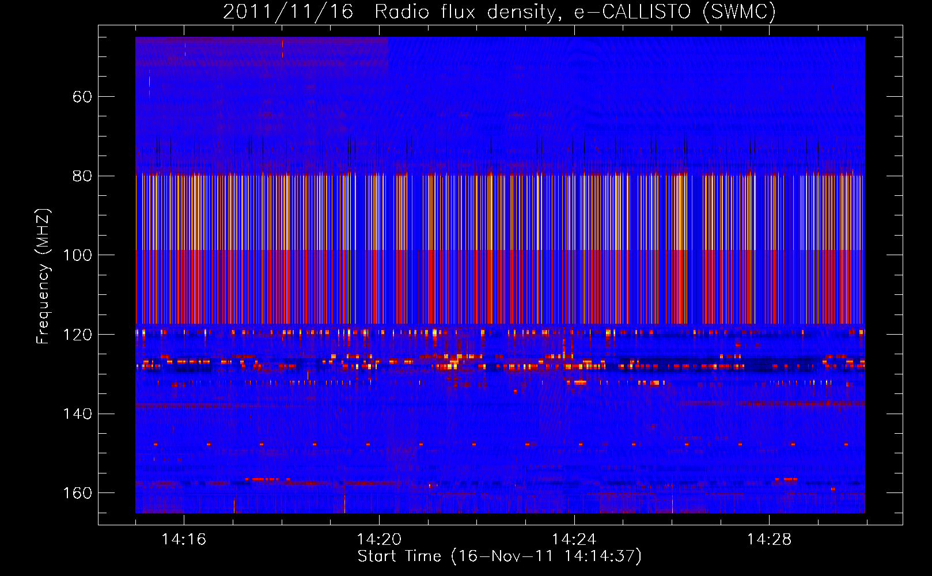Click the 14:16 time tick label
Image resolution: width=932 pixels, height=576 pixels.
[184, 540]
